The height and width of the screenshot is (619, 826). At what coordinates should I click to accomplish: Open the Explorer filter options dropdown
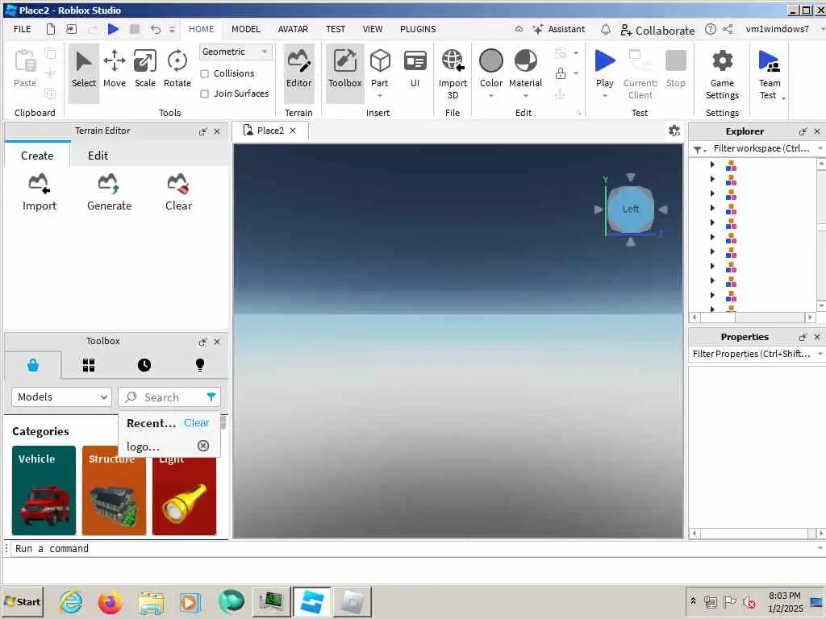(x=699, y=149)
